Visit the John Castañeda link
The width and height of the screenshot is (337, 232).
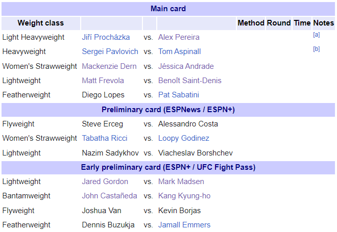(x=109, y=196)
